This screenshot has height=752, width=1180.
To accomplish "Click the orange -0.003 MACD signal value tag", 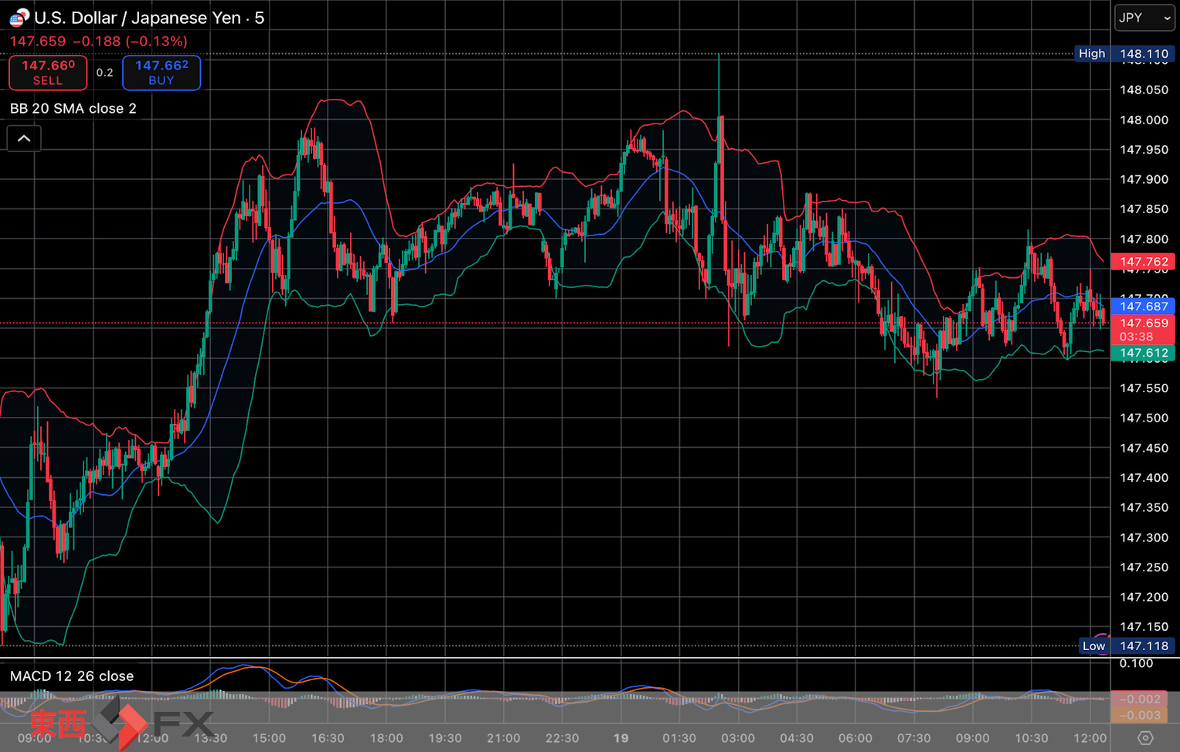I will 1140,715.
